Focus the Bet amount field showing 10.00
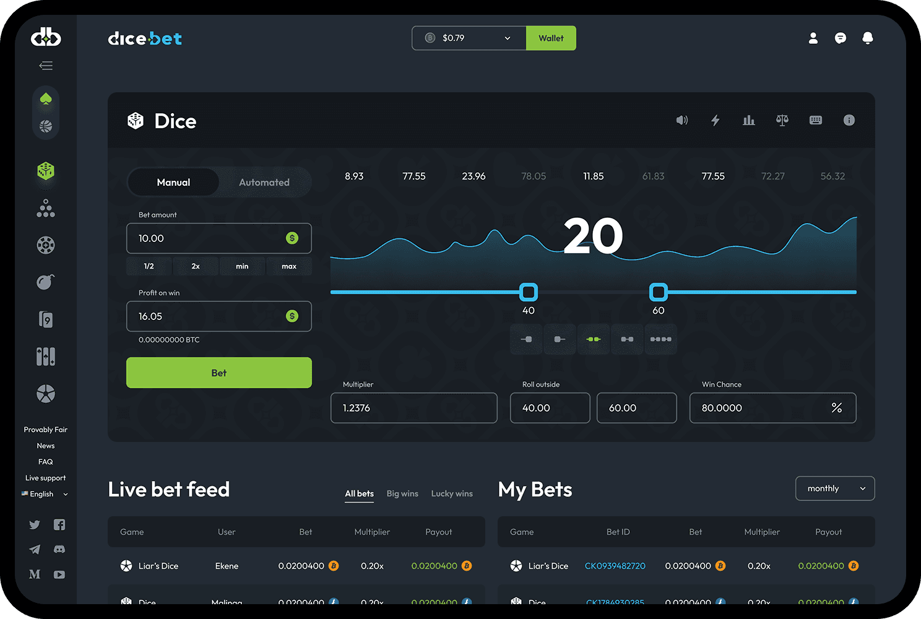Screen dimensions: 921x619 coord(219,238)
